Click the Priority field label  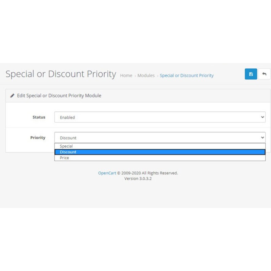(38, 138)
